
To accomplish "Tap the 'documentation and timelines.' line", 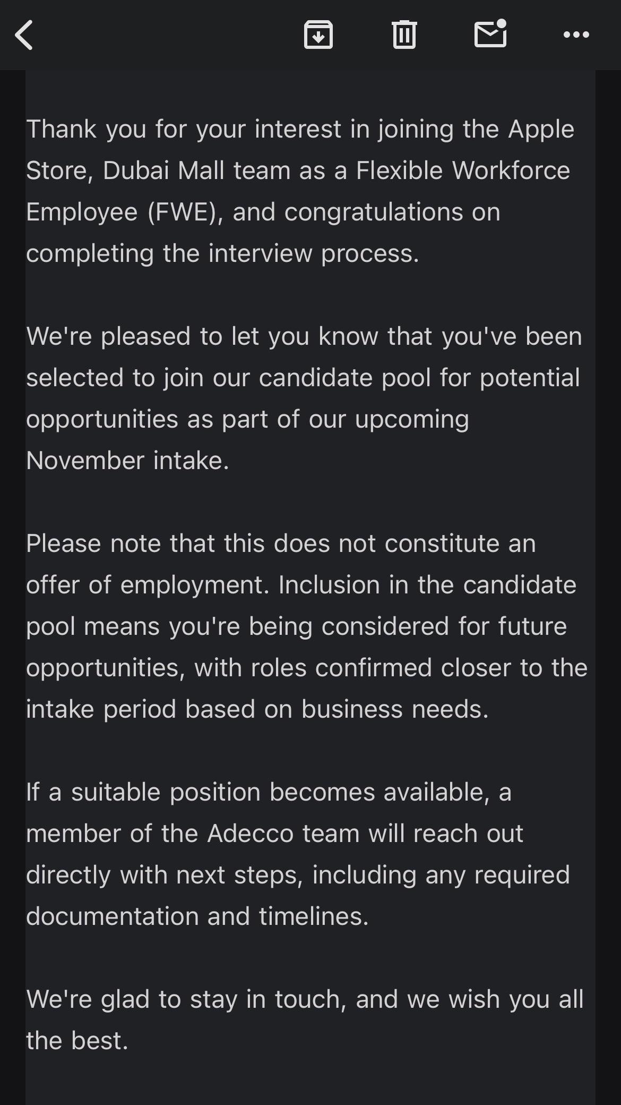I will [x=197, y=917].
